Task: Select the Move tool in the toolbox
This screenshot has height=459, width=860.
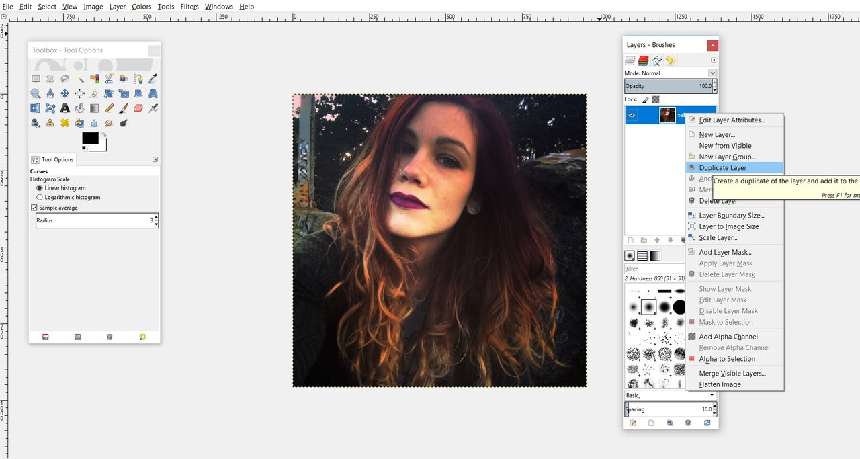Action: point(65,93)
